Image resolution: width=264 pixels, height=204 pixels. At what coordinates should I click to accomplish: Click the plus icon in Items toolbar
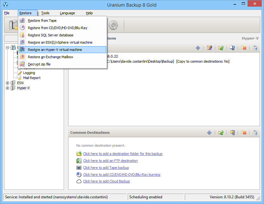(x=198, y=48)
